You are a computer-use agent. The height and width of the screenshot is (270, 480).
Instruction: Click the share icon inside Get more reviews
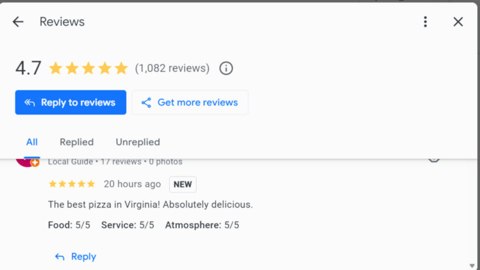tap(146, 102)
